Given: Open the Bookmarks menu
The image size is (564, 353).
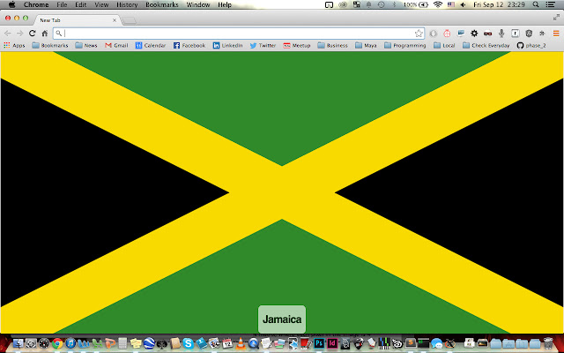Looking at the screenshot, I should [162, 4].
